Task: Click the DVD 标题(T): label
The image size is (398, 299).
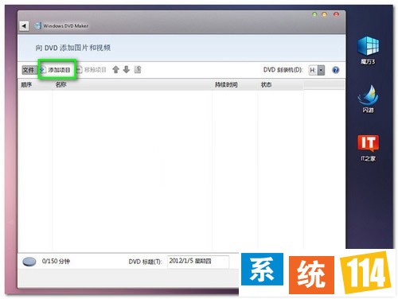Action: [145, 262]
